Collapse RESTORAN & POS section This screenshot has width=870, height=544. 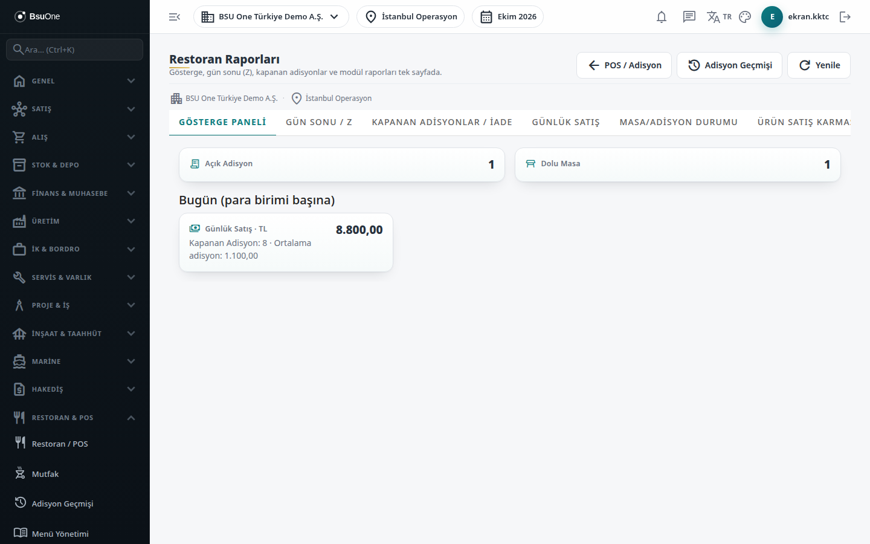click(x=75, y=418)
